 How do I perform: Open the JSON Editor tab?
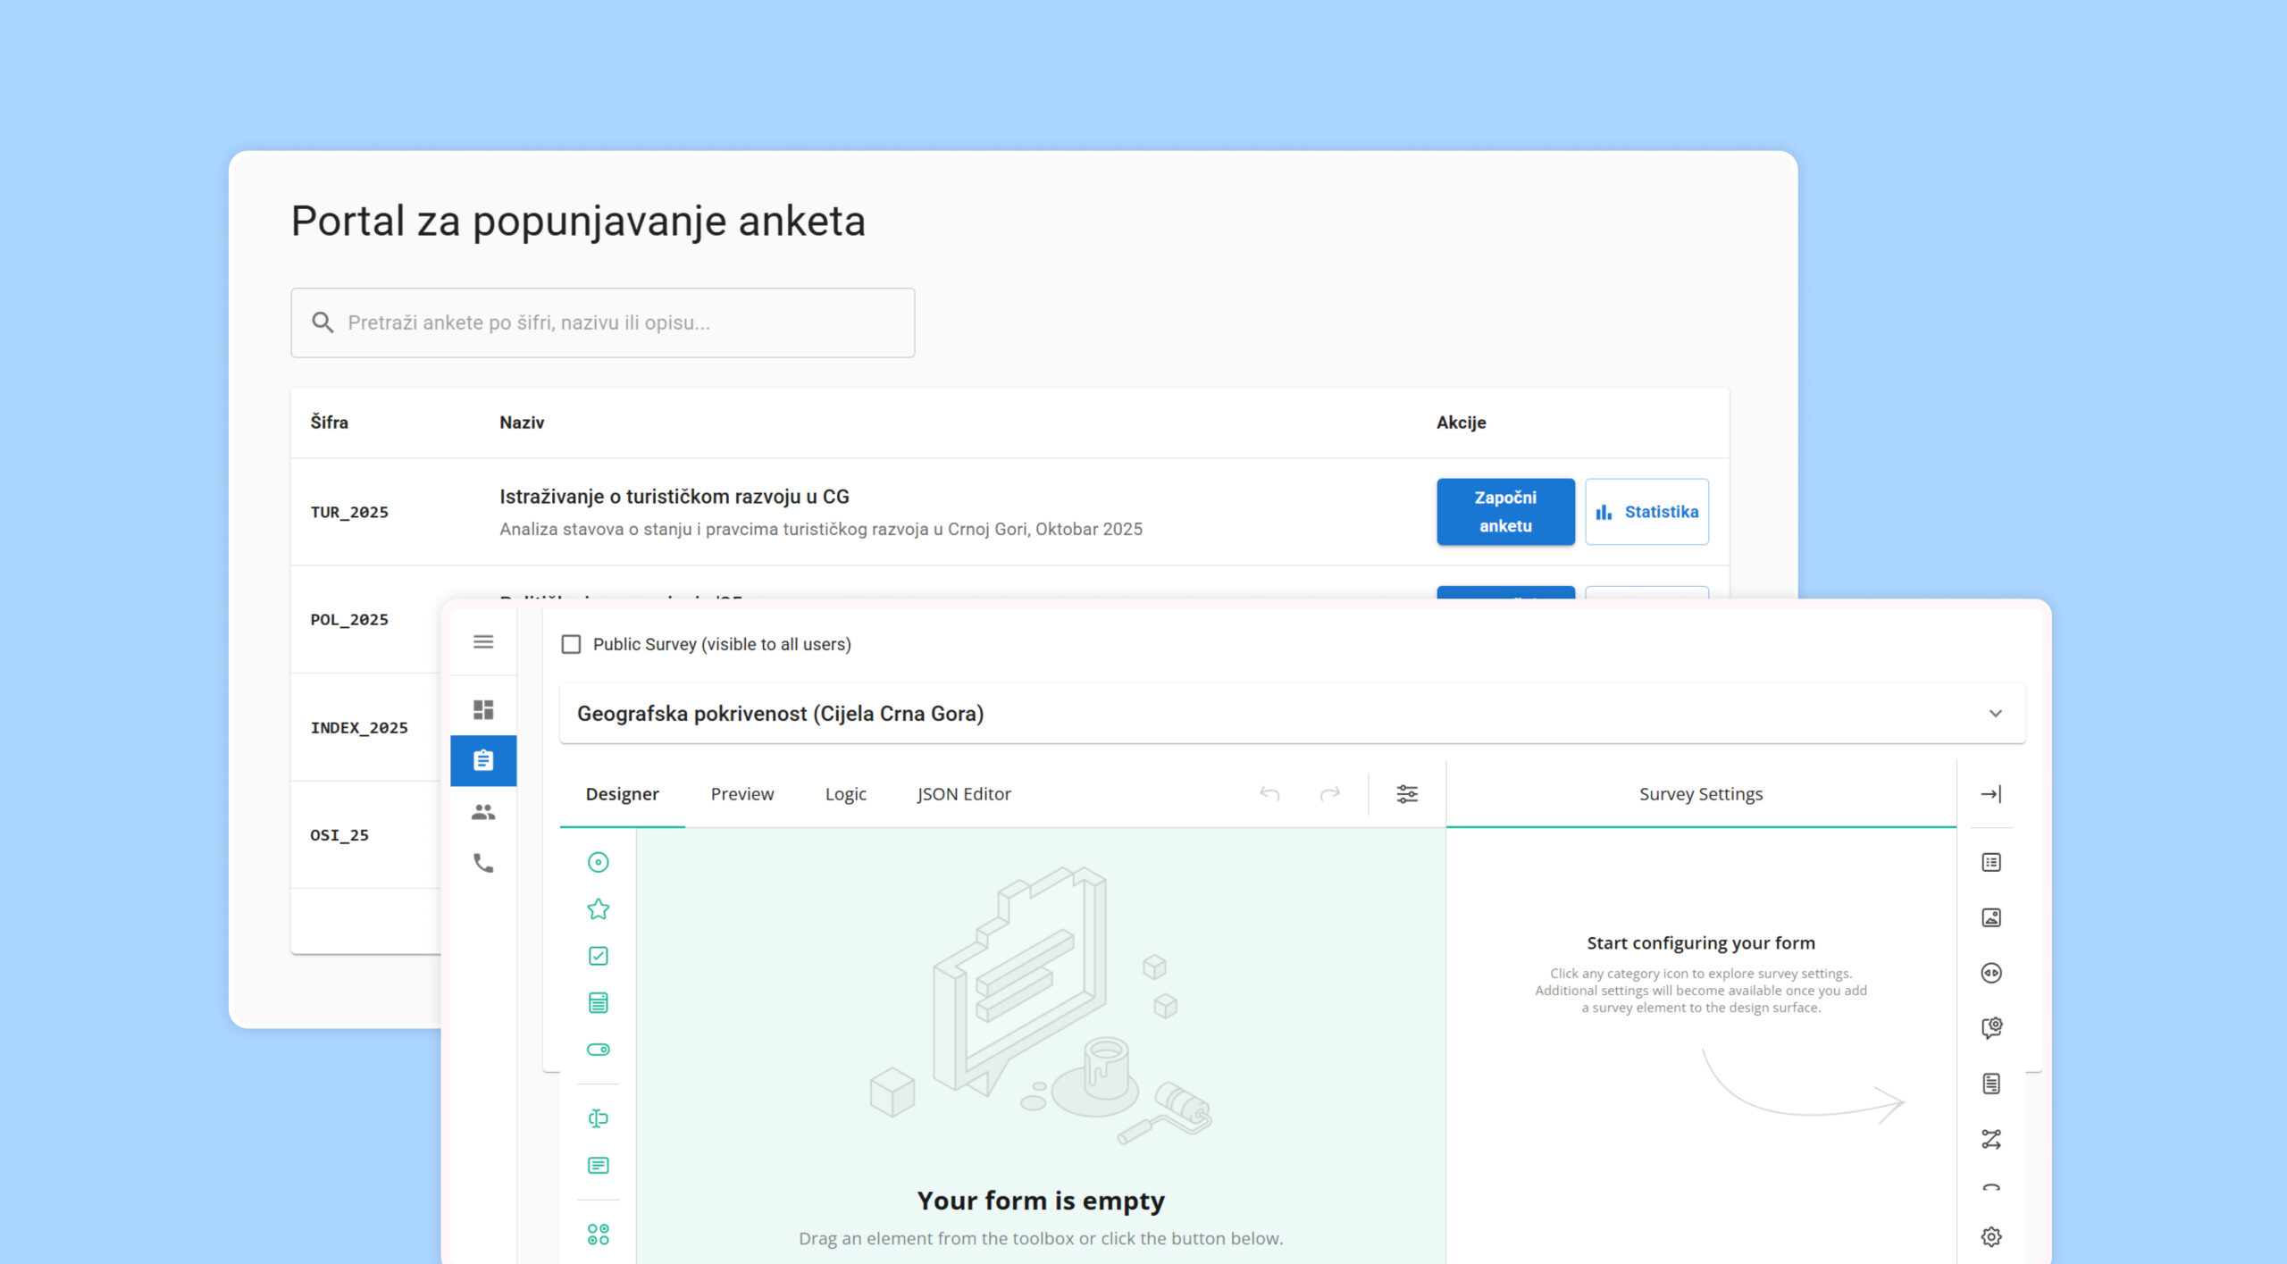click(963, 794)
